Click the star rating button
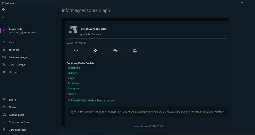255x135 pixels. coord(95,51)
